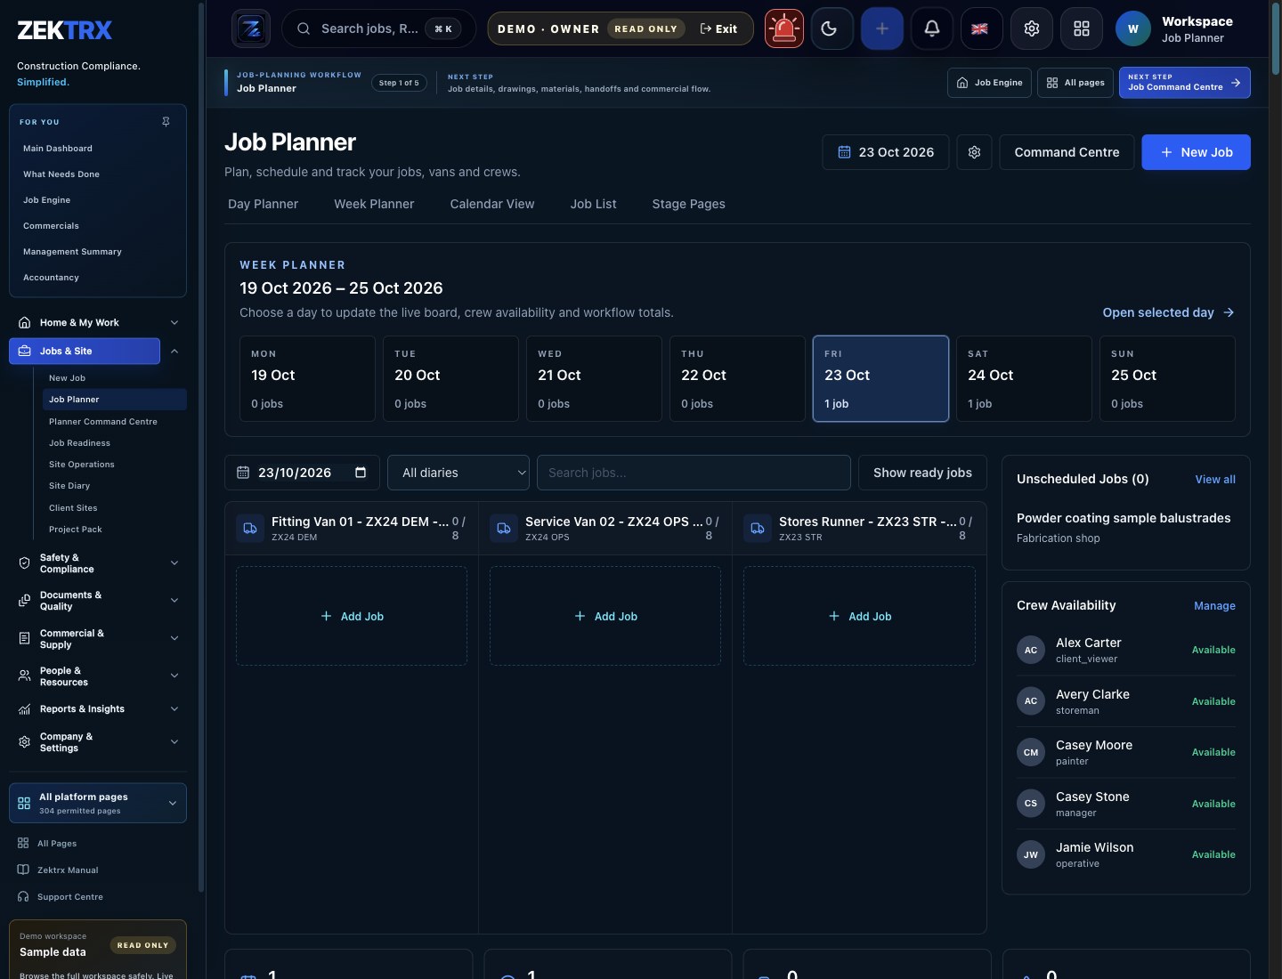Go to next step Job Command Centre

pos(1184,83)
